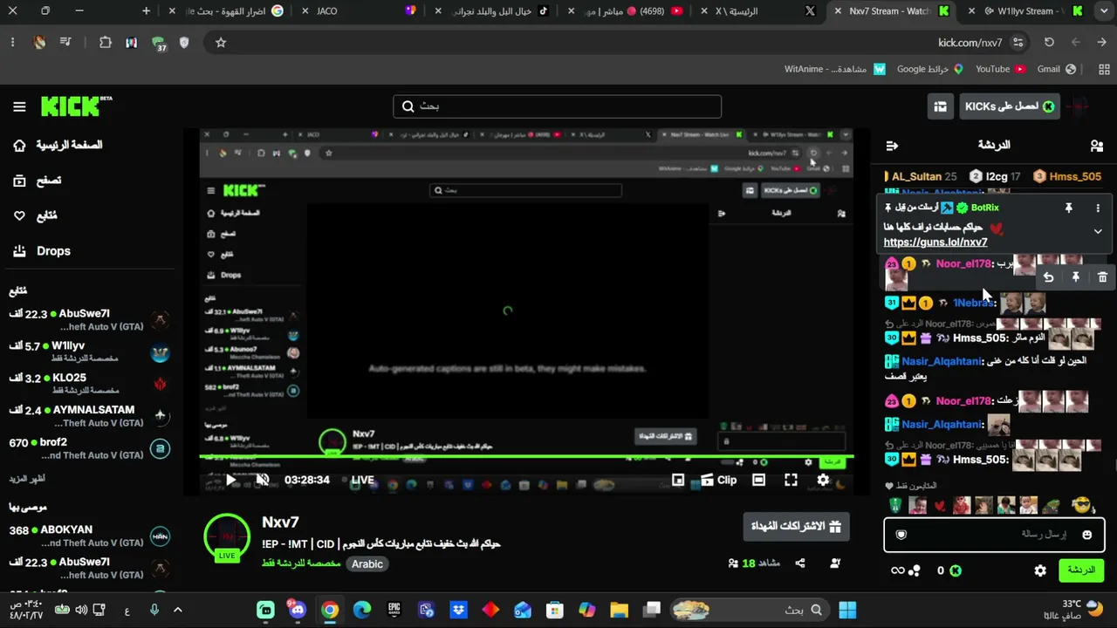1117x628 pixels.
Task: Open the مُتابع following section
Action: [36, 215]
